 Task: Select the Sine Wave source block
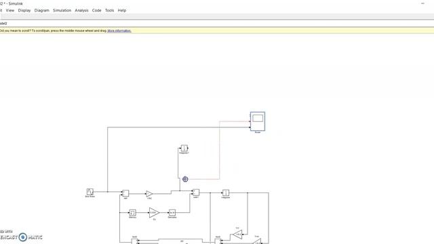pyautogui.click(x=90, y=192)
